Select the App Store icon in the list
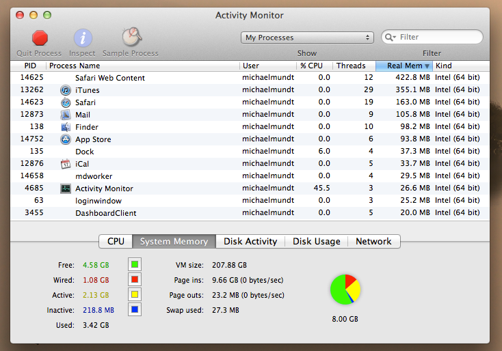The width and height of the screenshot is (502, 351). pos(66,139)
